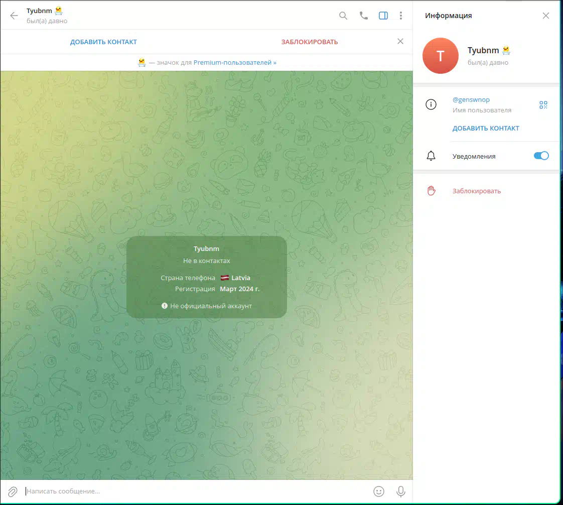The width and height of the screenshot is (563, 505).
Task: Open the three-dot chat menu
Action: [x=401, y=16]
